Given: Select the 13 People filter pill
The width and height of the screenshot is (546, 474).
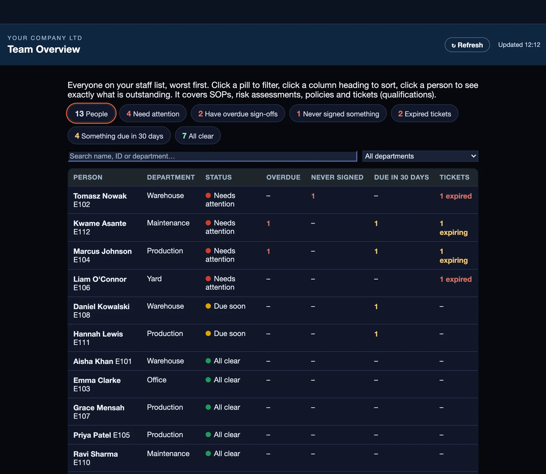Looking at the screenshot, I should [x=91, y=114].
